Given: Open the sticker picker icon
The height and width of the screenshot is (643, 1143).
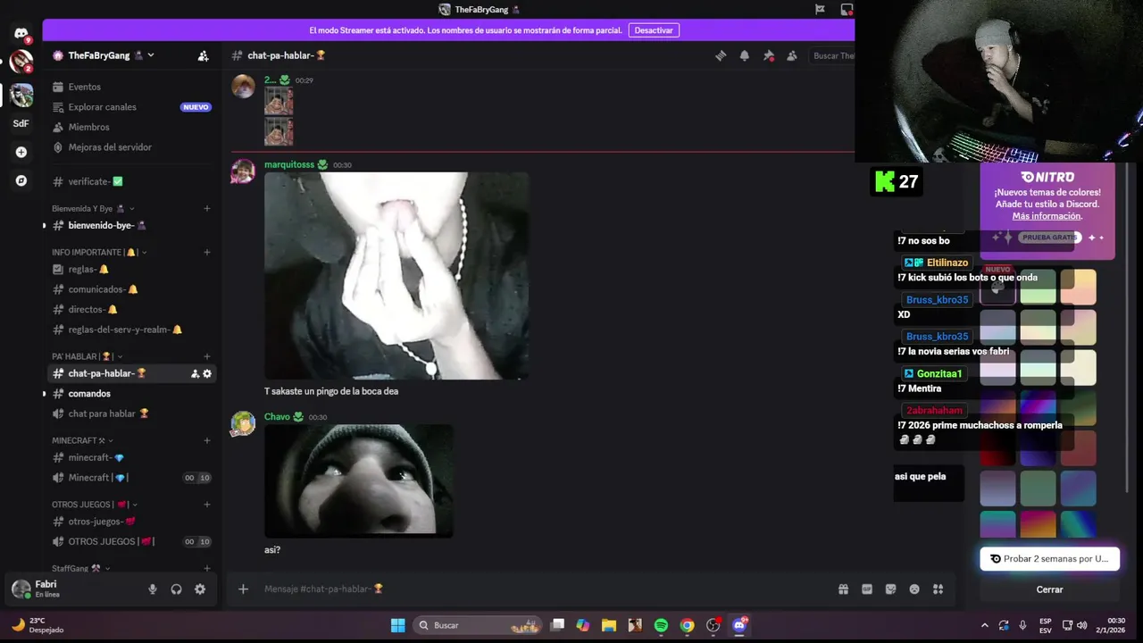Looking at the screenshot, I should (x=890, y=589).
